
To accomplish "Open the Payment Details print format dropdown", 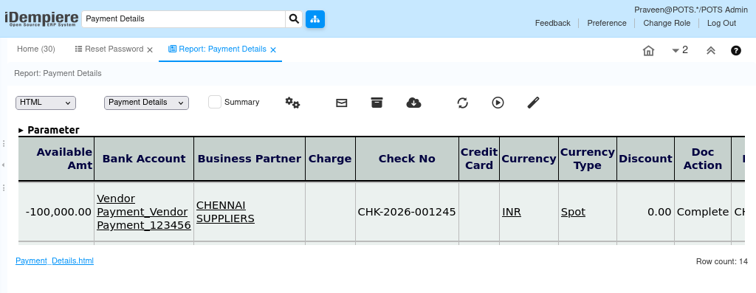I will pyautogui.click(x=147, y=103).
